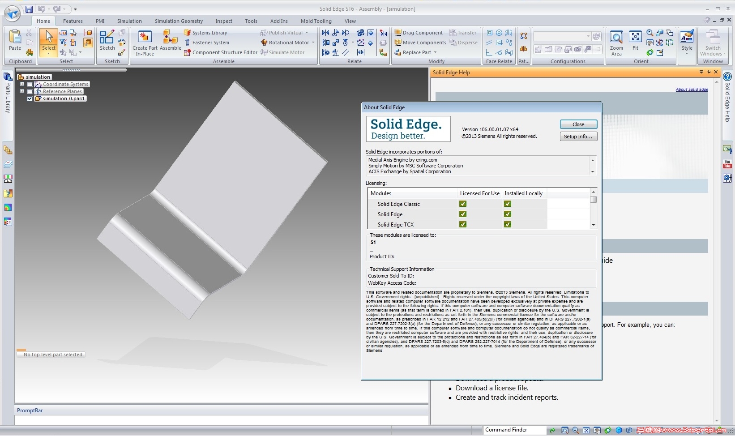Click the Undo icon in quick access toolbar
The image size is (735, 436).
(41, 9)
